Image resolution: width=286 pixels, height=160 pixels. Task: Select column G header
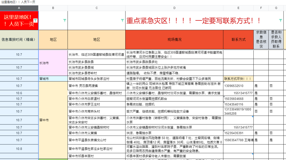coord(276,8)
